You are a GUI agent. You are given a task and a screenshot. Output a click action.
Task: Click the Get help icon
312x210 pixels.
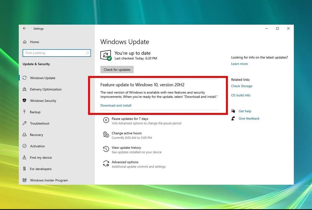233,111
